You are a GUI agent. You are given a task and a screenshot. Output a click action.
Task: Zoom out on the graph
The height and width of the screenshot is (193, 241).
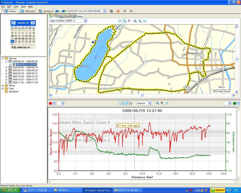[x=162, y=103]
